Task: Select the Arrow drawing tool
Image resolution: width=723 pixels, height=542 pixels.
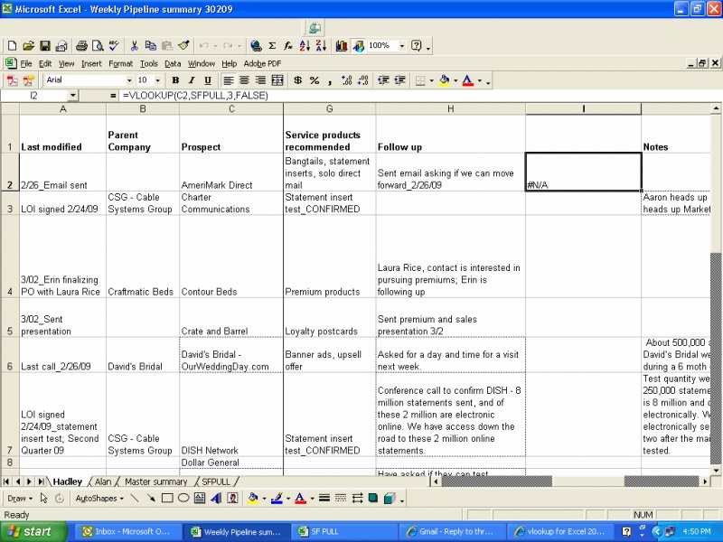Action: (x=151, y=499)
